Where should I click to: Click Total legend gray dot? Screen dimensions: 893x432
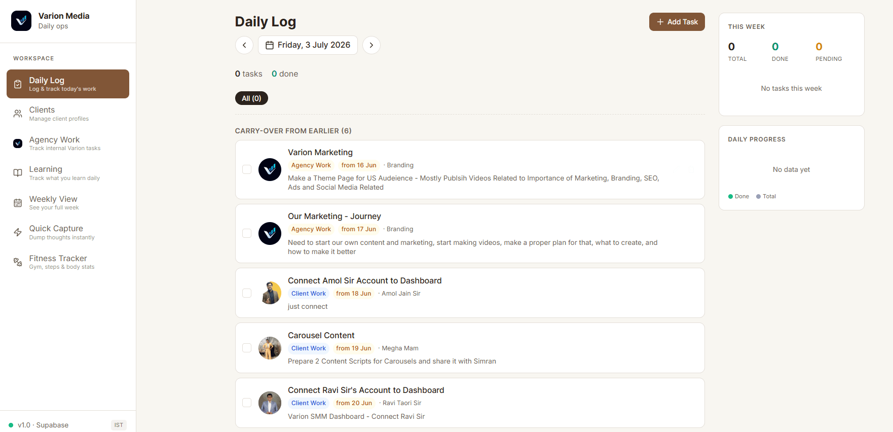(x=758, y=196)
